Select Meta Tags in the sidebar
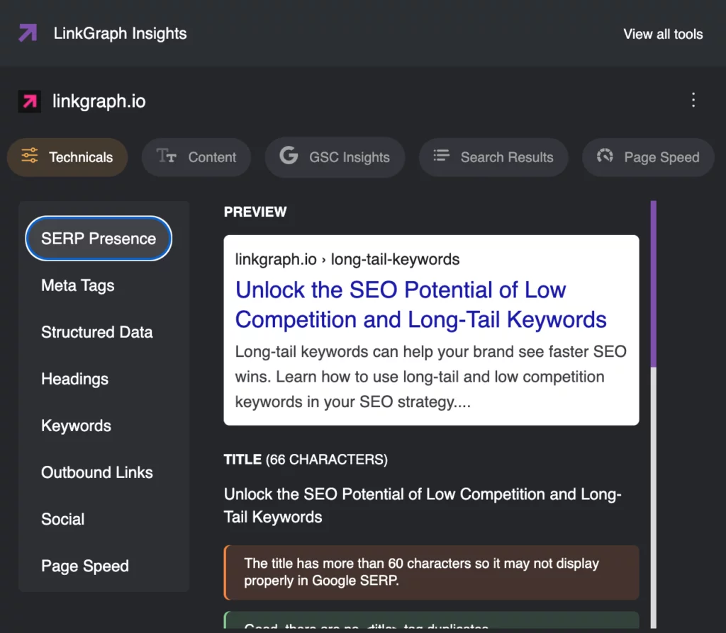The height and width of the screenshot is (633, 726). pyautogui.click(x=78, y=285)
